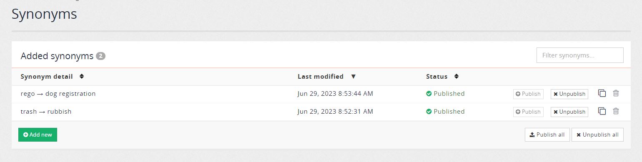Duplicate the trash rubbish synonym
Screen dimensions: 642x162
coord(602,111)
